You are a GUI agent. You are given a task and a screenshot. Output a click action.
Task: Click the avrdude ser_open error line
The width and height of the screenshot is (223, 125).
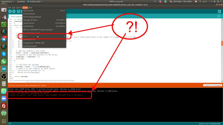(45, 95)
